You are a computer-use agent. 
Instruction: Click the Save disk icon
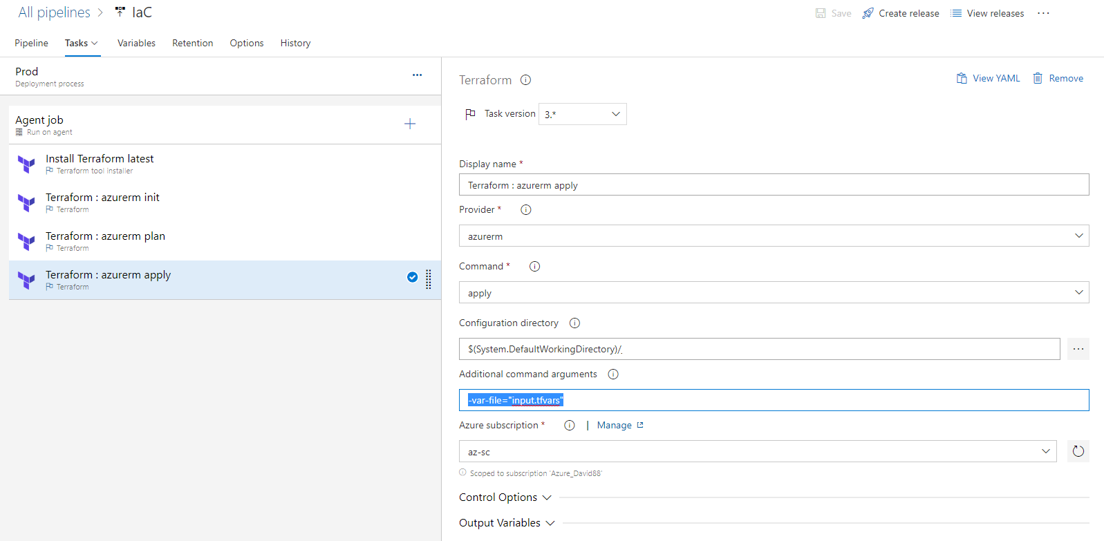point(821,13)
